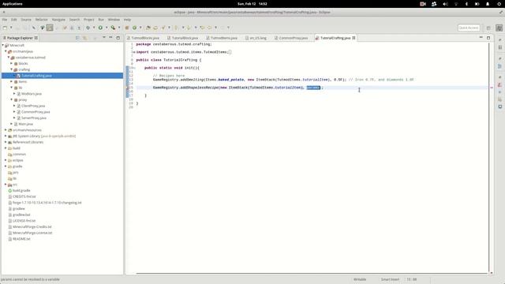
Task: Select ServerProxy.java in the tree
Action: pyautogui.click(x=34, y=118)
